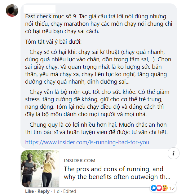Click the paragraph starting Fast check mục số 9

(x=99, y=24)
